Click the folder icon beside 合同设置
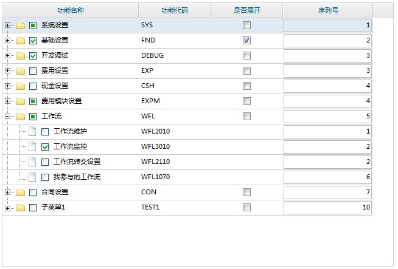This screenshot has width=398, height=269. click(x=21, y=192)
